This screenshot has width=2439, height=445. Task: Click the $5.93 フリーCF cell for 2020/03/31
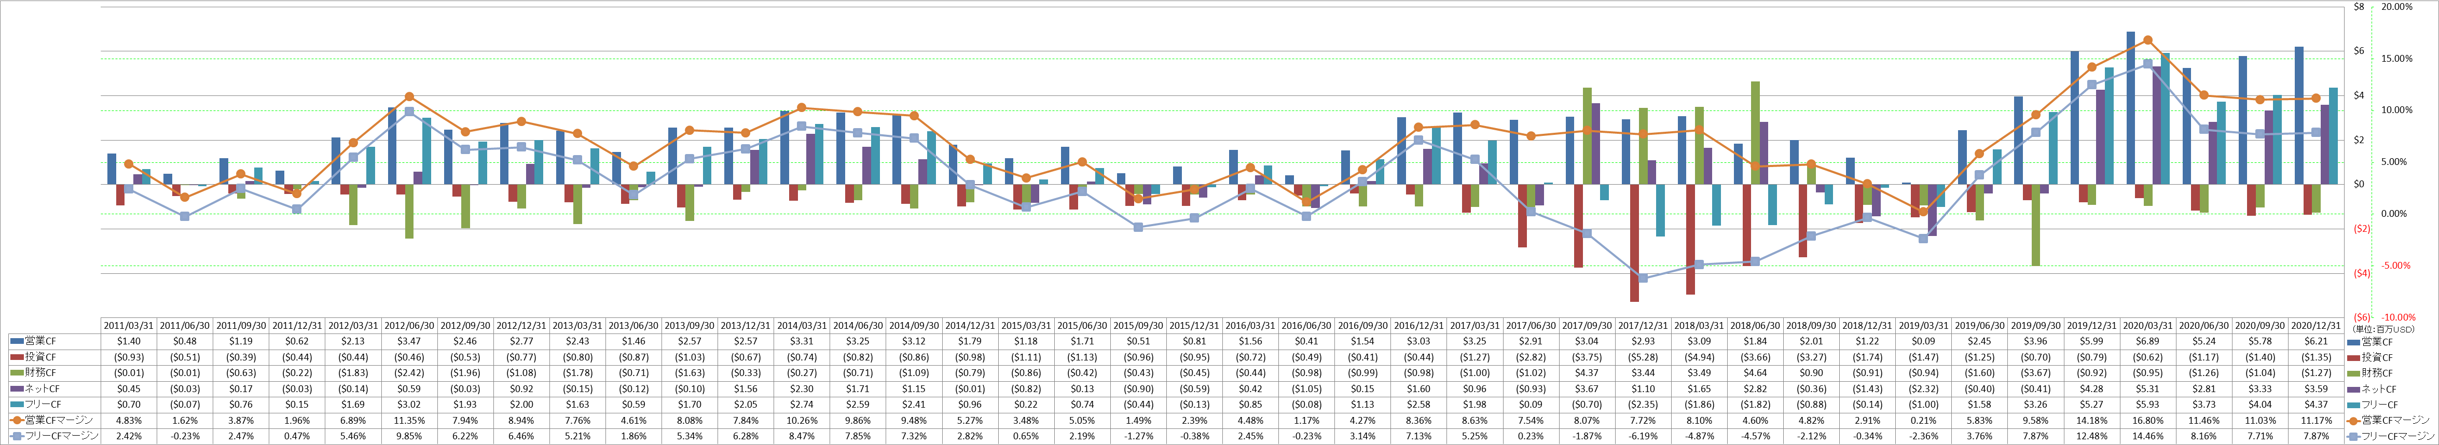pyautogui.click(x=2149, y=405)
